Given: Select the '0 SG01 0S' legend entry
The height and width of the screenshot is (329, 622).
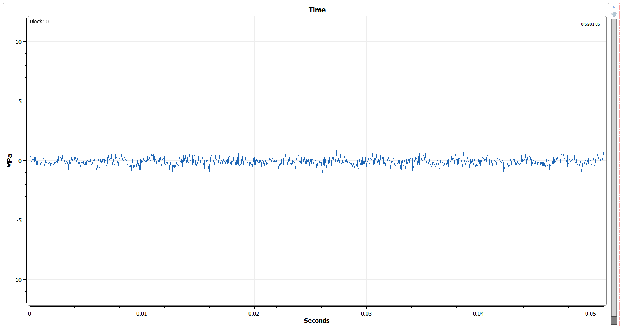Looking at the screenshot, I should tap(587, 24).
